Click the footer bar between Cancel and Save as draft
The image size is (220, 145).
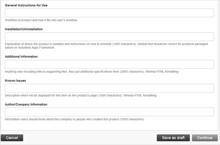click(x=90, y=138)
